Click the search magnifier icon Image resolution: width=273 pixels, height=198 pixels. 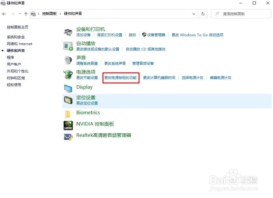point(217,14)
